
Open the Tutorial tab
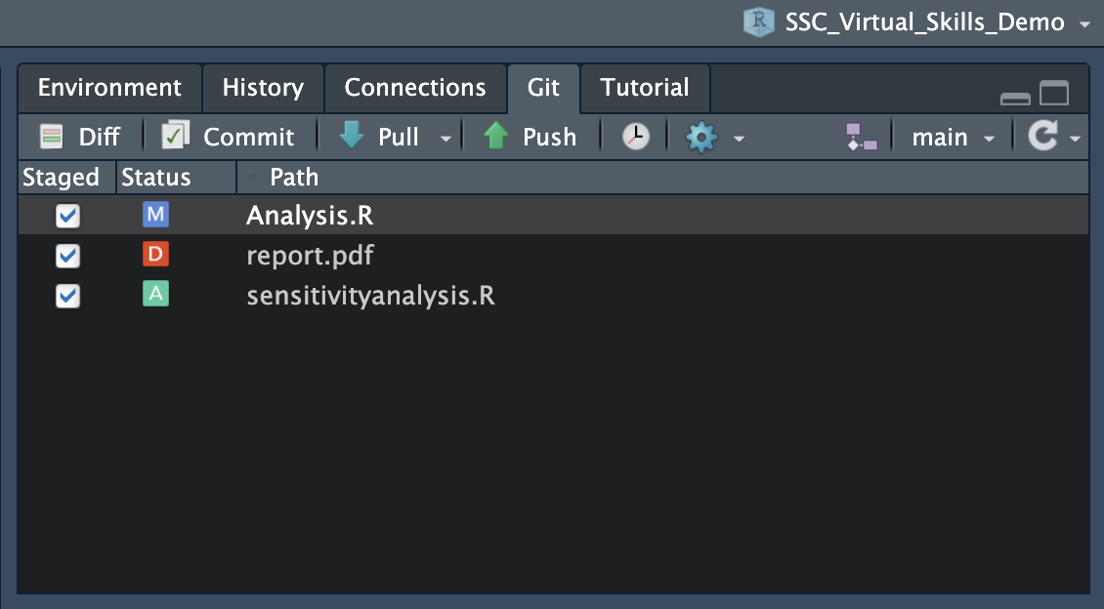pos(645,88)
